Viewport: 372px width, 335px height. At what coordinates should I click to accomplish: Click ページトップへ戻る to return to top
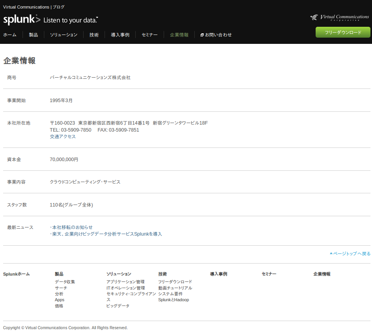click(x=350, y=254)
